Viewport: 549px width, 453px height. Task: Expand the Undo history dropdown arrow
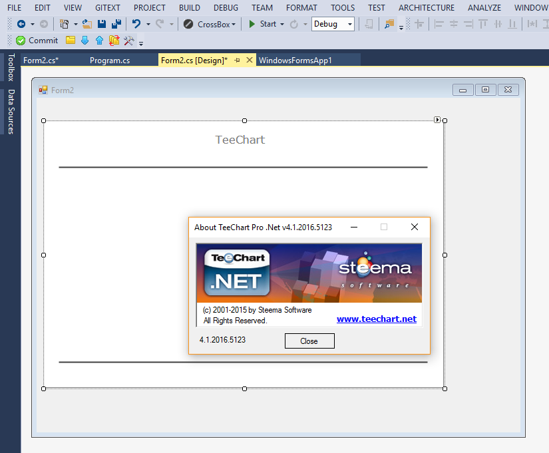148,24
